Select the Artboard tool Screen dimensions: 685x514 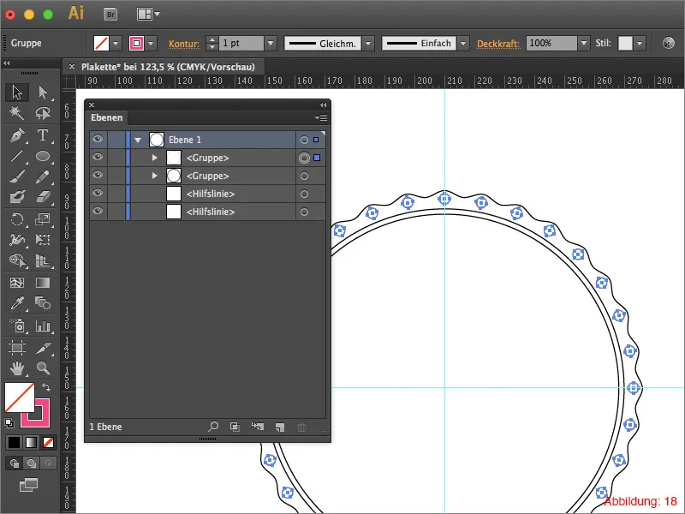(x=17, y=348)
